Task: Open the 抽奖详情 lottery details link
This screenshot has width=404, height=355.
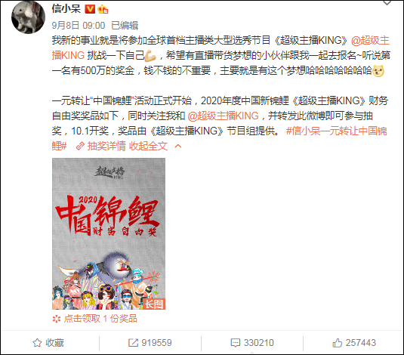Action: 106,147
